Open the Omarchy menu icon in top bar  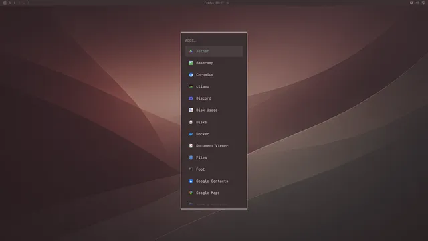coord(5,3)
